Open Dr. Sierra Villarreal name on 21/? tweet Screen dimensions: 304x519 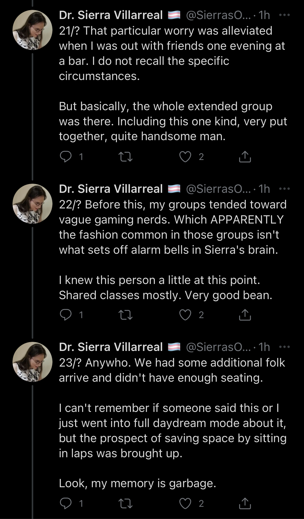coord(111,15)
